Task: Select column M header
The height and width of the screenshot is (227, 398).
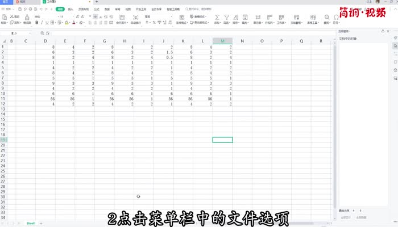Action: coord(222,41)
